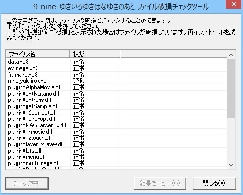The image size is (243, 195).
Task: Select the plugin¥KAGParserEx.dll row
Action: click(117, 125)
